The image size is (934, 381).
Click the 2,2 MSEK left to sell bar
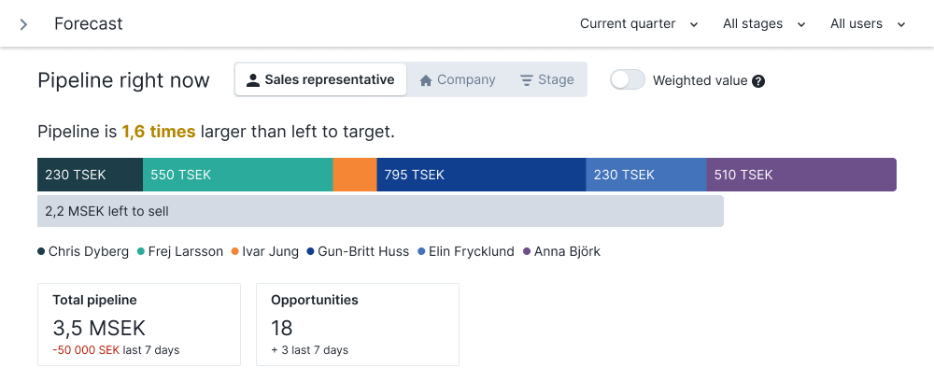coord(381,211)
